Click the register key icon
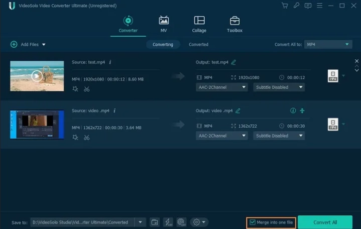Screen dimensions: 361x229 tap(296, 6)
